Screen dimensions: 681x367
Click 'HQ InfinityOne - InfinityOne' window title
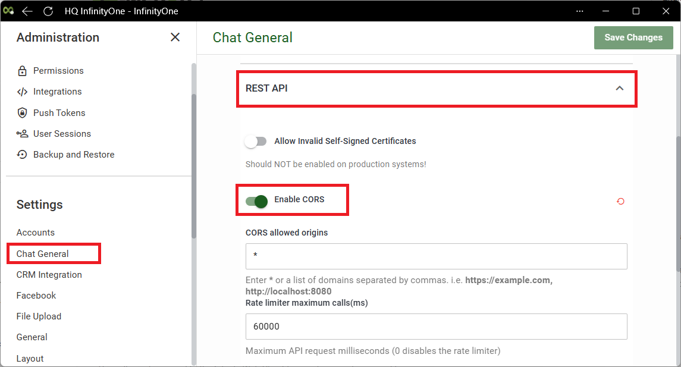(x=121, y=11)
